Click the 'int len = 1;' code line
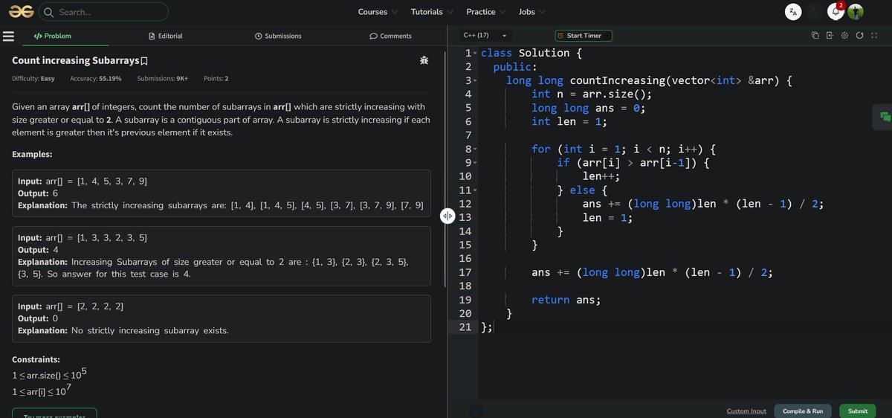This screenshot has height=418, width=892. click(570, 121)
